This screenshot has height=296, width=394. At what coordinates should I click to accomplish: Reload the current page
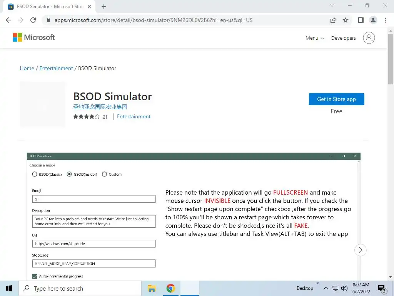pyautogui.click(x=33, y=20)
